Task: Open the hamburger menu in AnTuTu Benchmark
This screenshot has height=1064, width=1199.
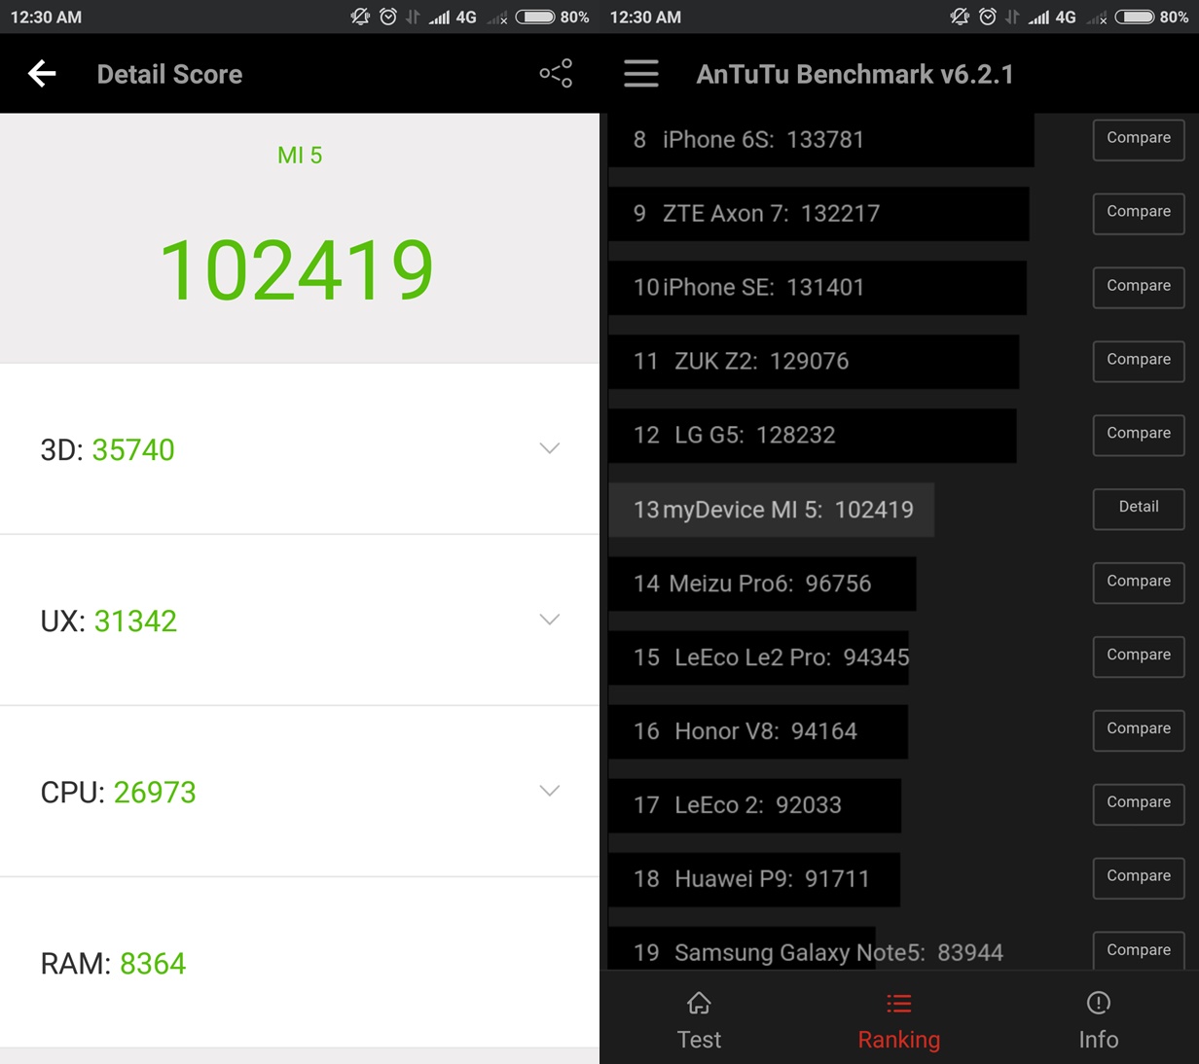Action: pyautogui.click(x=641, y=74)
